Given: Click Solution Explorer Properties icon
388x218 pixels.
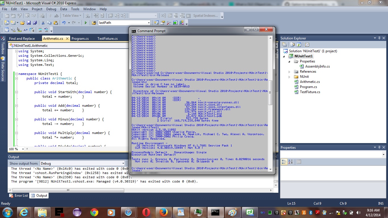Looking at the screenshot, I should [x=284, y=45].
